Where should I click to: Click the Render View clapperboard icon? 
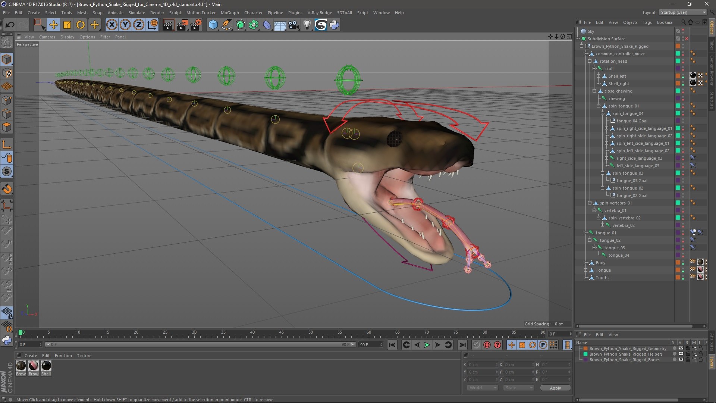click(x=169, y=25)
